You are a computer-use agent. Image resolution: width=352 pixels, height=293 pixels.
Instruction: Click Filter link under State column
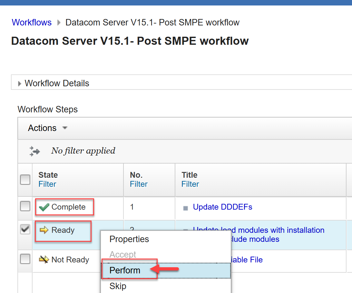(x=47, y=184)
